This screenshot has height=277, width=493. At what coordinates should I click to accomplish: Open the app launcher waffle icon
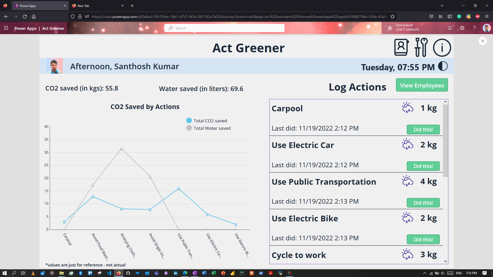(6, 28)
